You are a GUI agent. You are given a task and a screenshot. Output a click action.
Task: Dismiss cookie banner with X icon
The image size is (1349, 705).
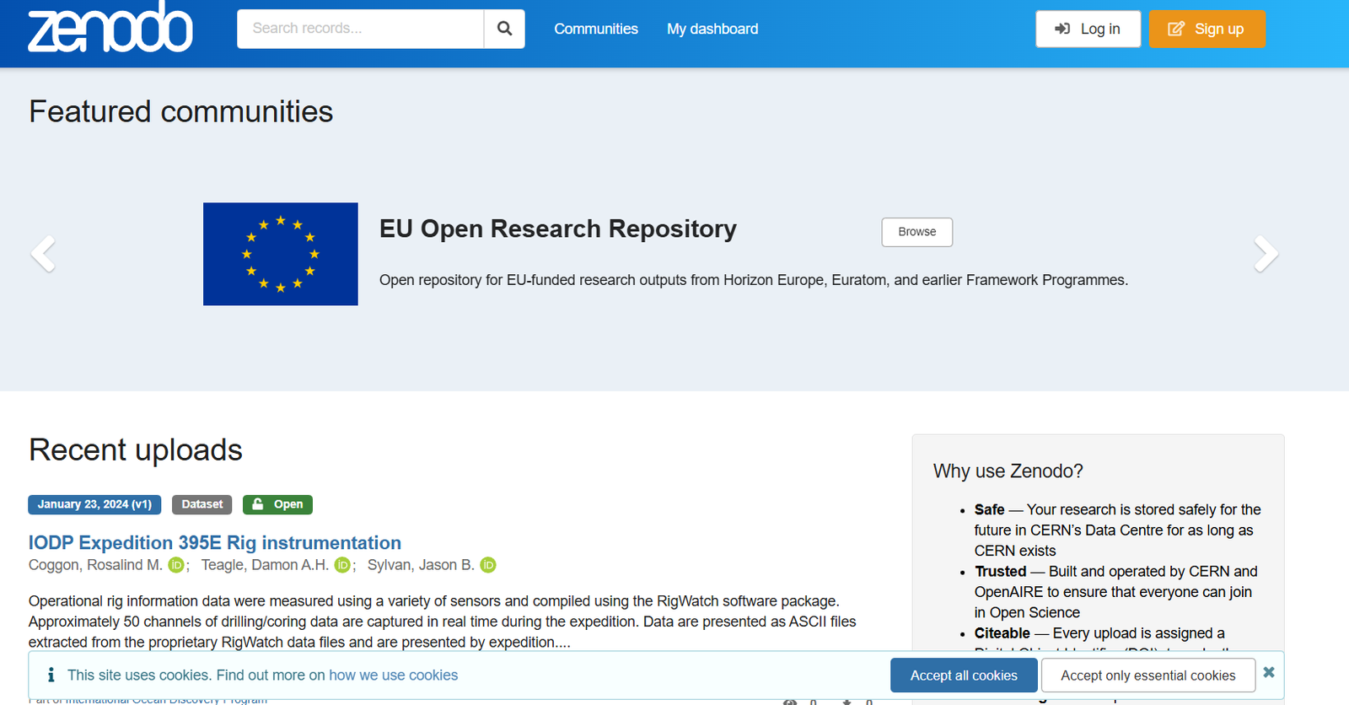coord(1268,673)
